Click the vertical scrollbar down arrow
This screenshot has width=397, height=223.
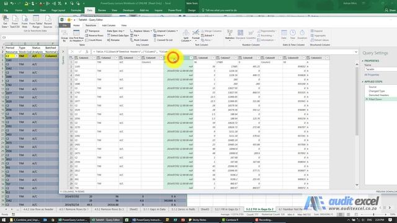pos(357,185)
